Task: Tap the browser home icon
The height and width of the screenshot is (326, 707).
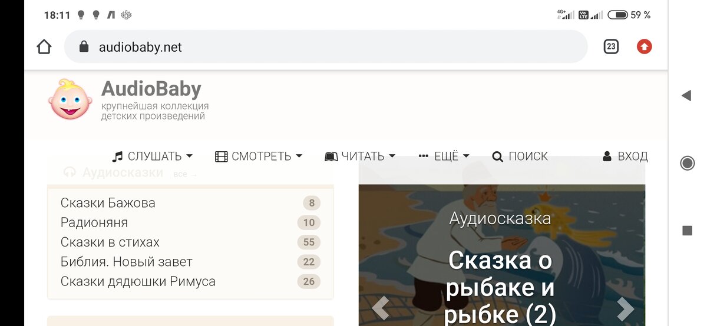Action: click(44, 46)
